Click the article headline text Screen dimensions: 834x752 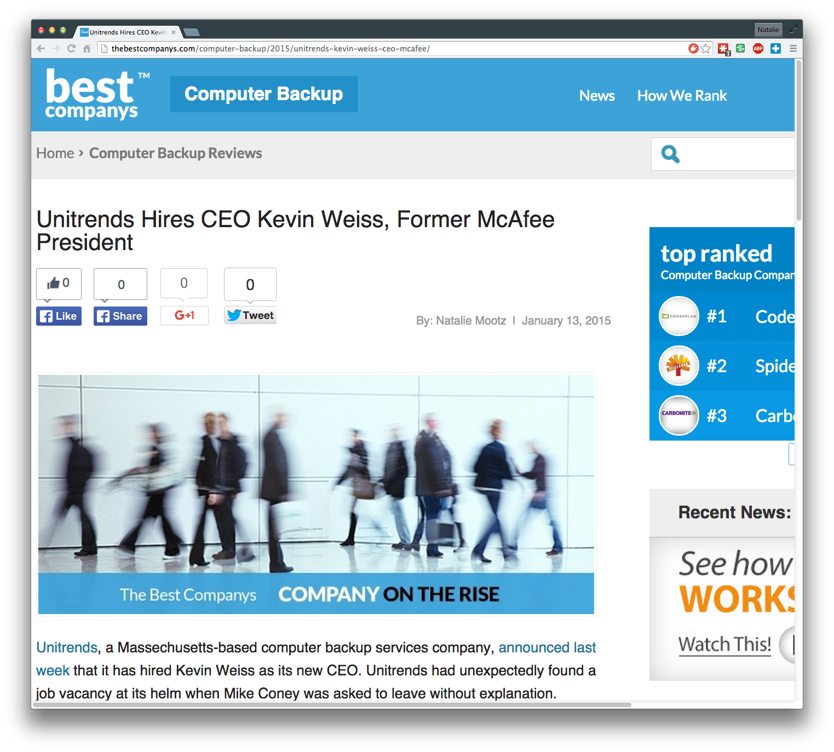click(x=295, y=230)
